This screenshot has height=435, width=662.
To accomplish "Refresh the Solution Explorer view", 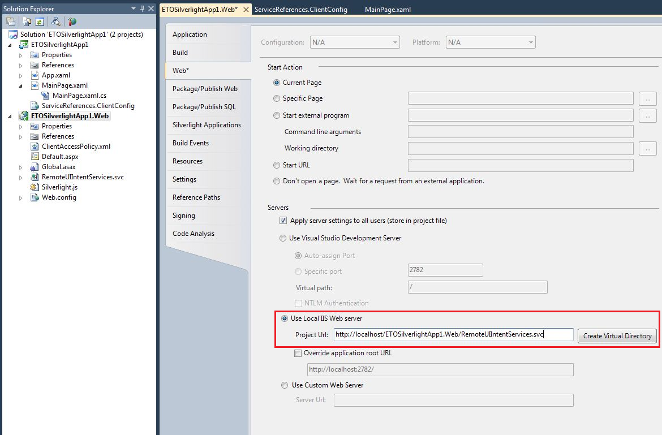I will click(x=39, y=21).
